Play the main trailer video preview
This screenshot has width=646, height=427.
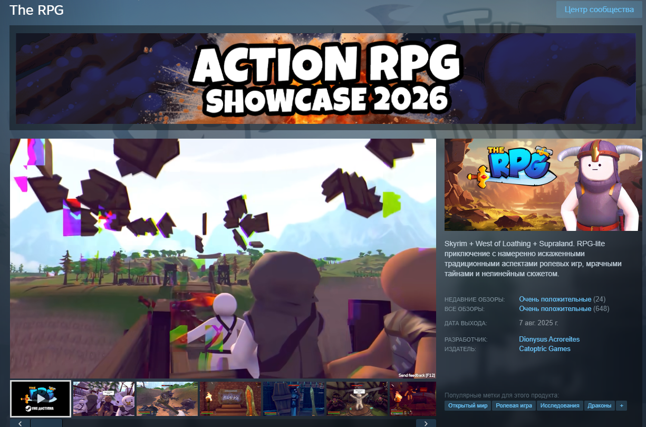coord(223,259)
